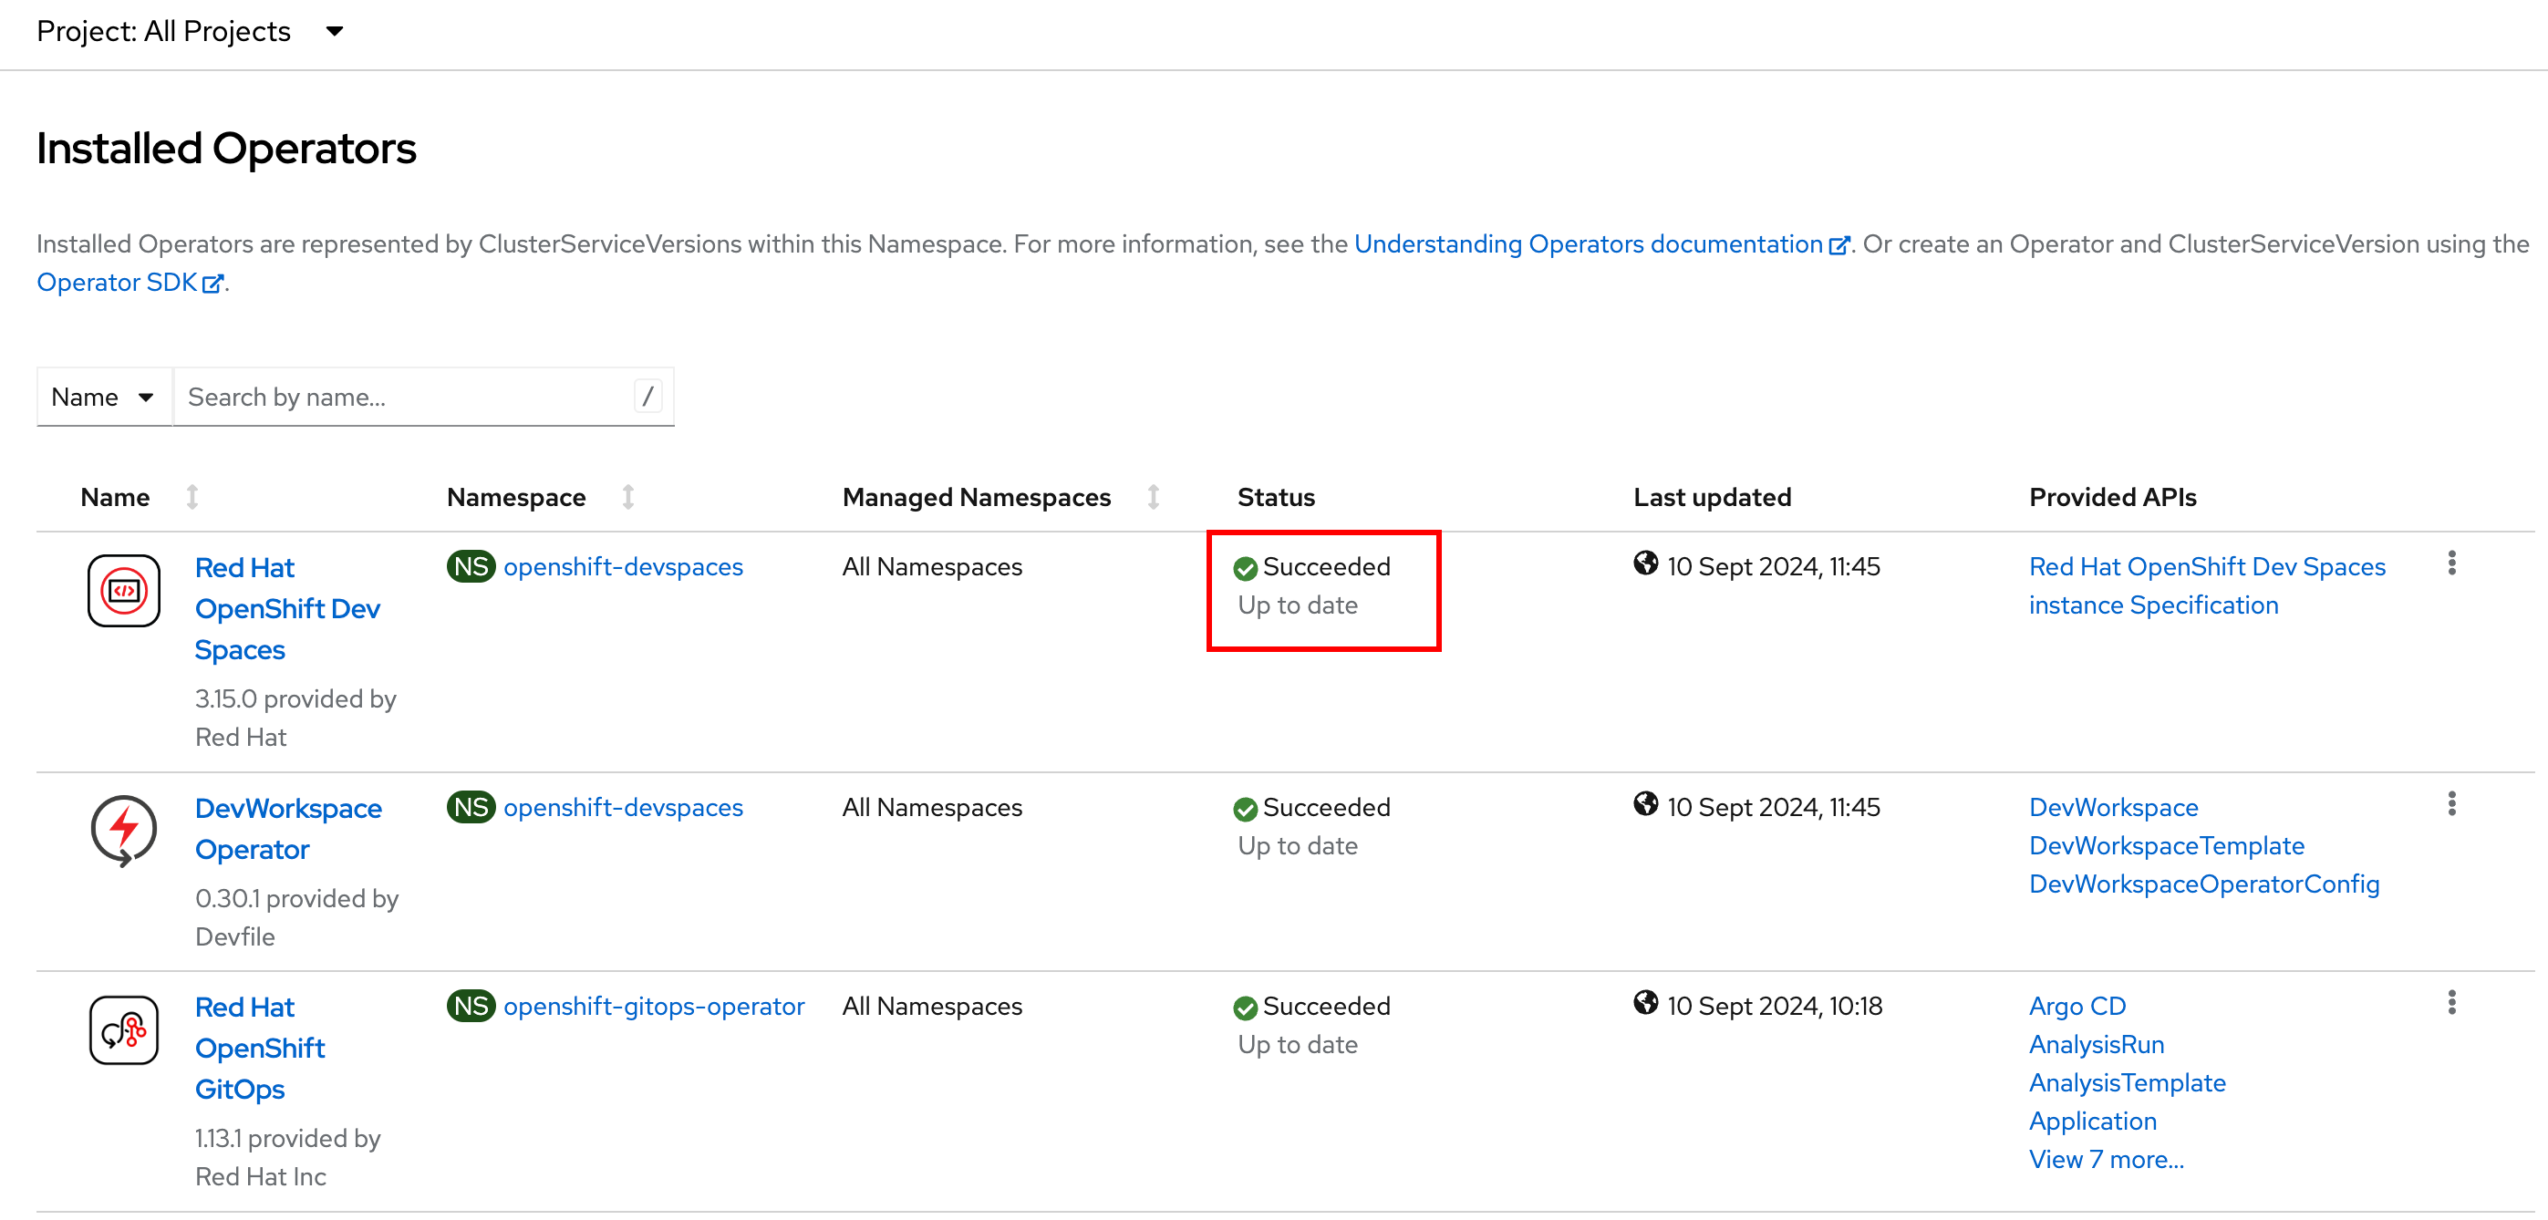2548x1220 pixels.
Task: Open openshift-devspaces namespace in DevWorkspace Operator row
Action: (x=623, y=808)
